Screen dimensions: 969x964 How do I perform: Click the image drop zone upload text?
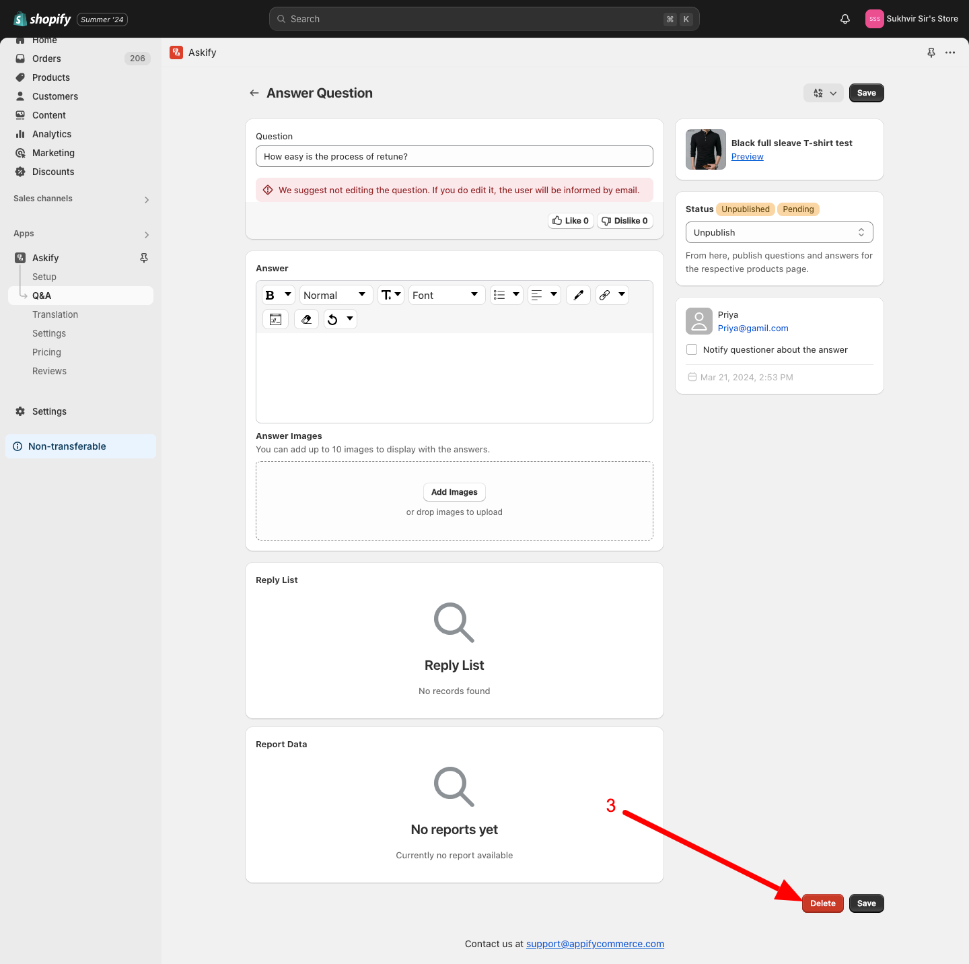coord(454,512)
